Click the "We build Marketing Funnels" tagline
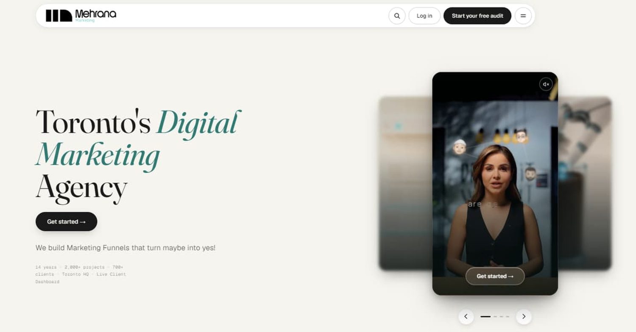 (126, 248)
